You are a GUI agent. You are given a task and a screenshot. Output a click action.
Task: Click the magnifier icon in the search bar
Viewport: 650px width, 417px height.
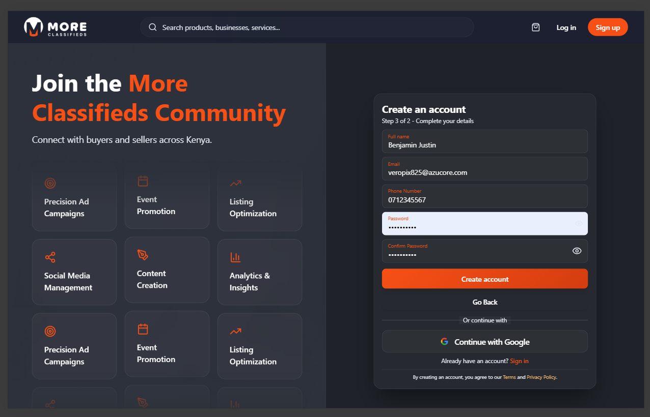[152, 27]
